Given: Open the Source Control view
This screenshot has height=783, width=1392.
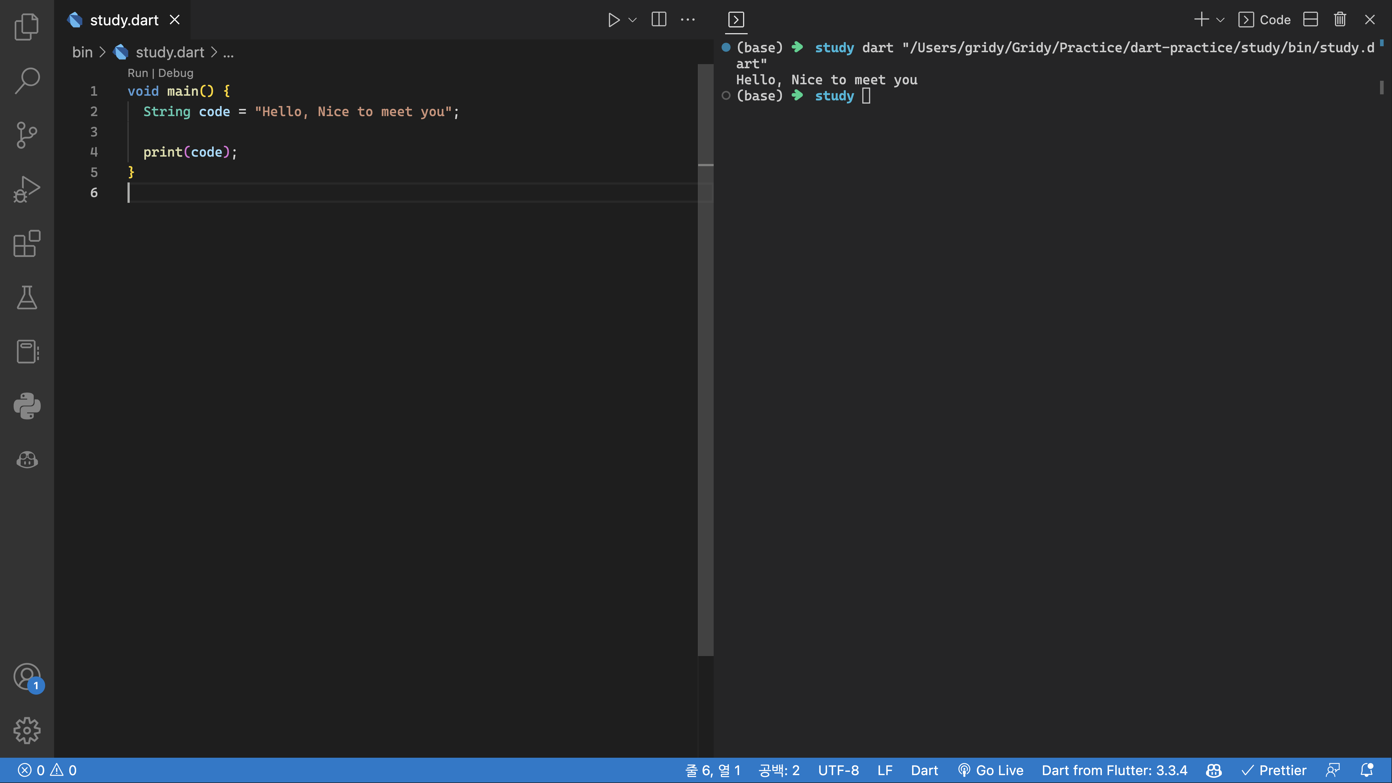Looking at the screenshot, I should [26, 135].
